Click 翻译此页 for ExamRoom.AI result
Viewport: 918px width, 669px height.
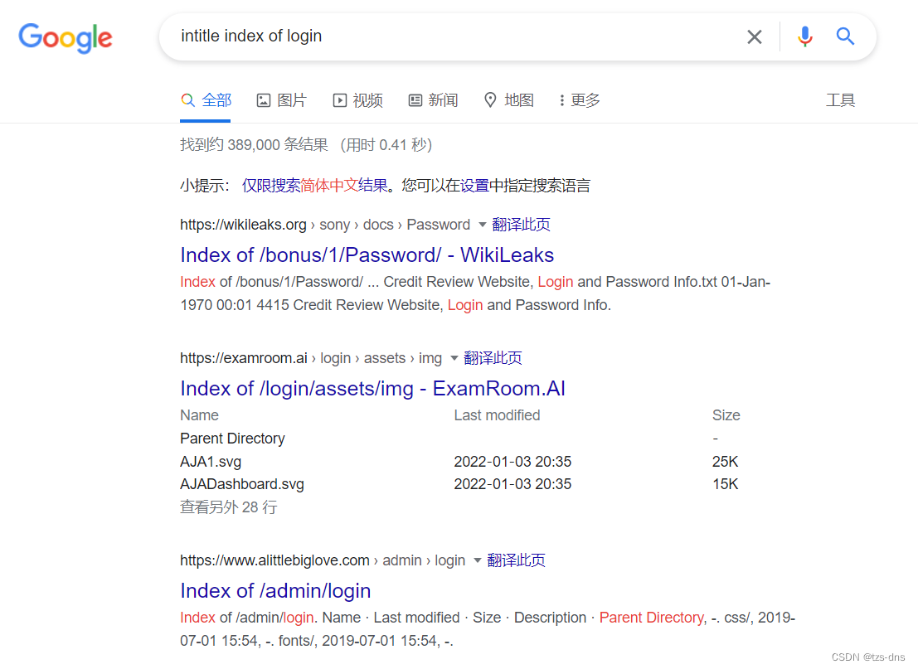(x=493, y=357)
